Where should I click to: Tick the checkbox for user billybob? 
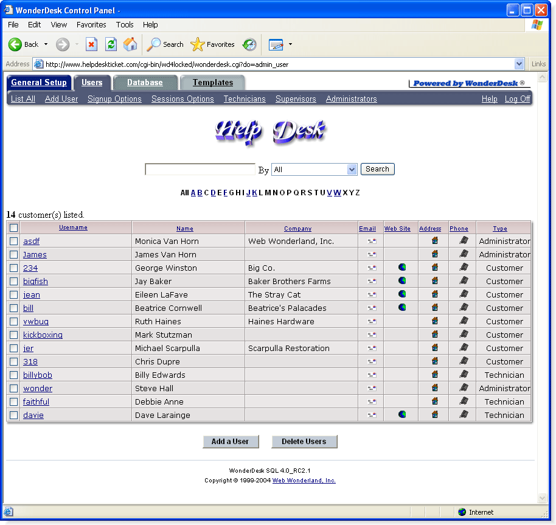click(x=13, y=375)
